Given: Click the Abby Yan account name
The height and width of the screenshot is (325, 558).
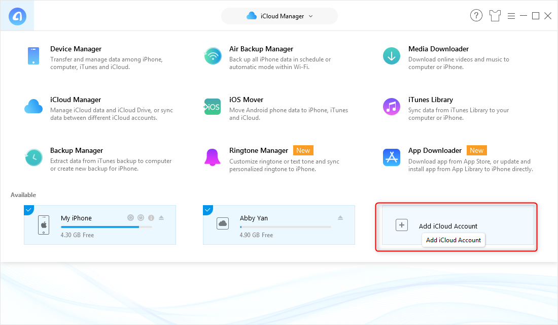Looking at the screenshot, I should (254, 218).
